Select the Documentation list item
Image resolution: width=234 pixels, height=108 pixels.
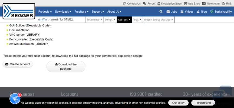pos(19,30)
